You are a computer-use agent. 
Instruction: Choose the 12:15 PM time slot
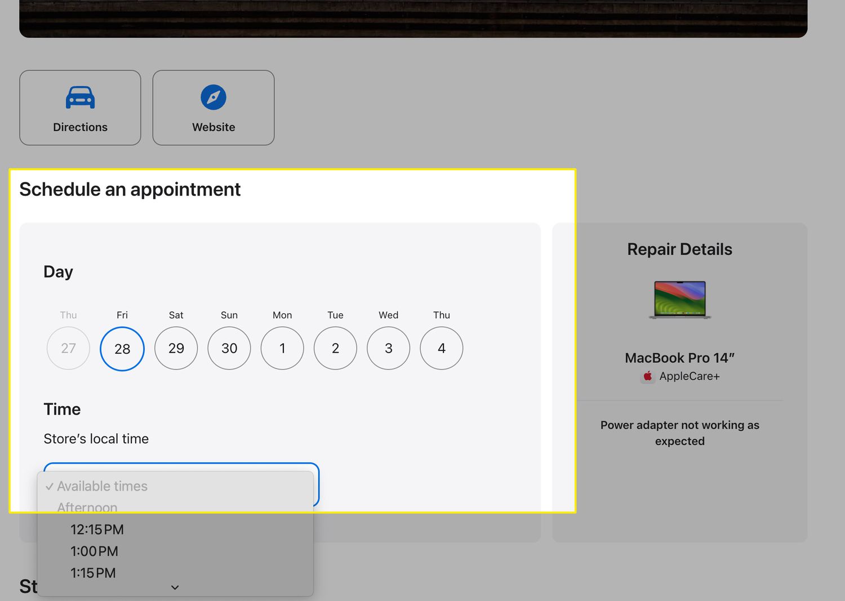[x=97, y=529]
